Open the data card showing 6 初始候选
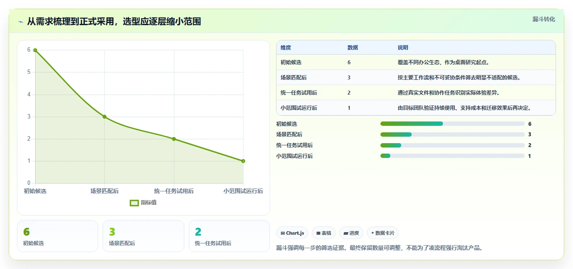The height and width of the screenshot is (269, 573). 57,236
